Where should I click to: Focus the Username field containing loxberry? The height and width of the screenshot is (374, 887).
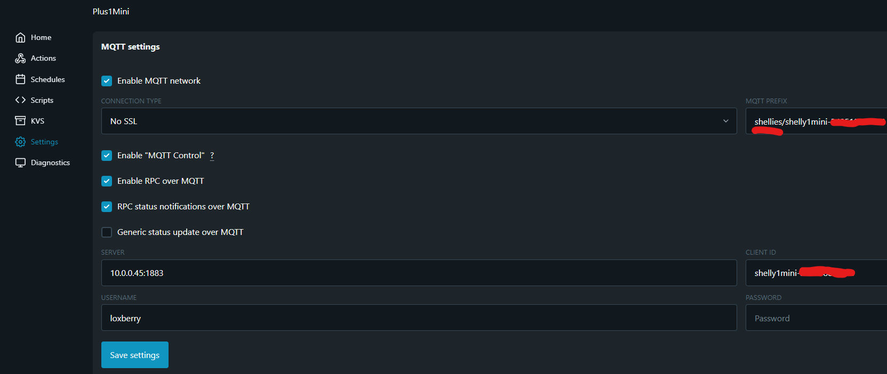point(419,318)
